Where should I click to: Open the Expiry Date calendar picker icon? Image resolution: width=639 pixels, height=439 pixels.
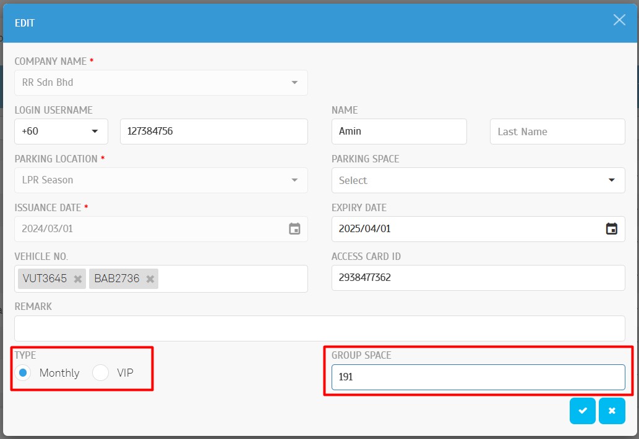click(611, 229)
